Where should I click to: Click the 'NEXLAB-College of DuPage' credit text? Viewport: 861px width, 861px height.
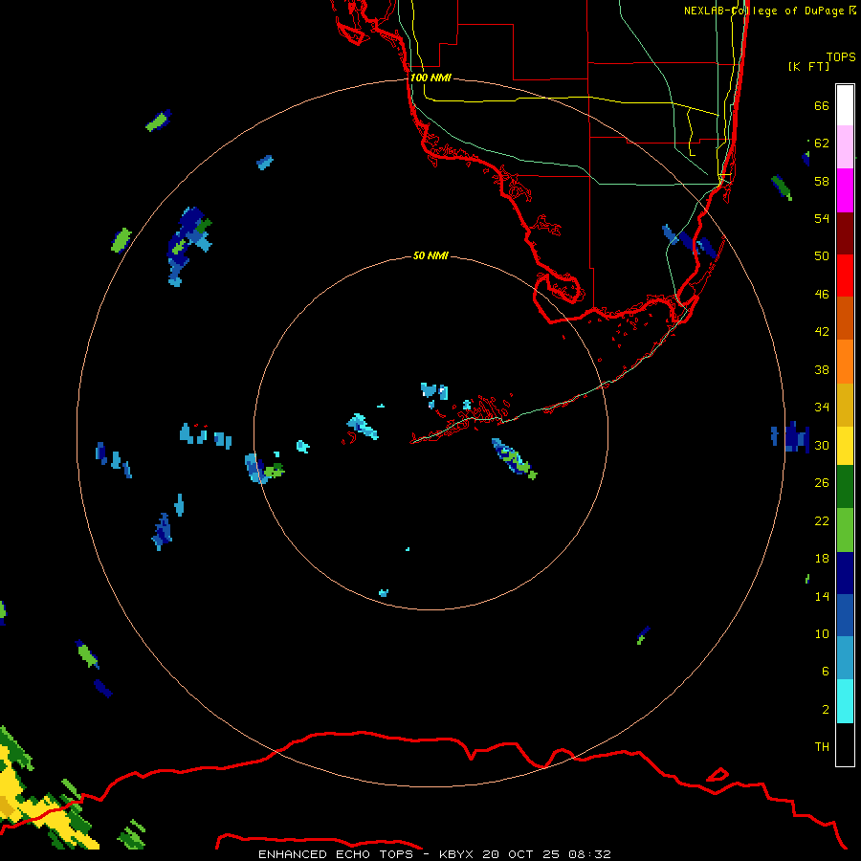pos(763,11)
